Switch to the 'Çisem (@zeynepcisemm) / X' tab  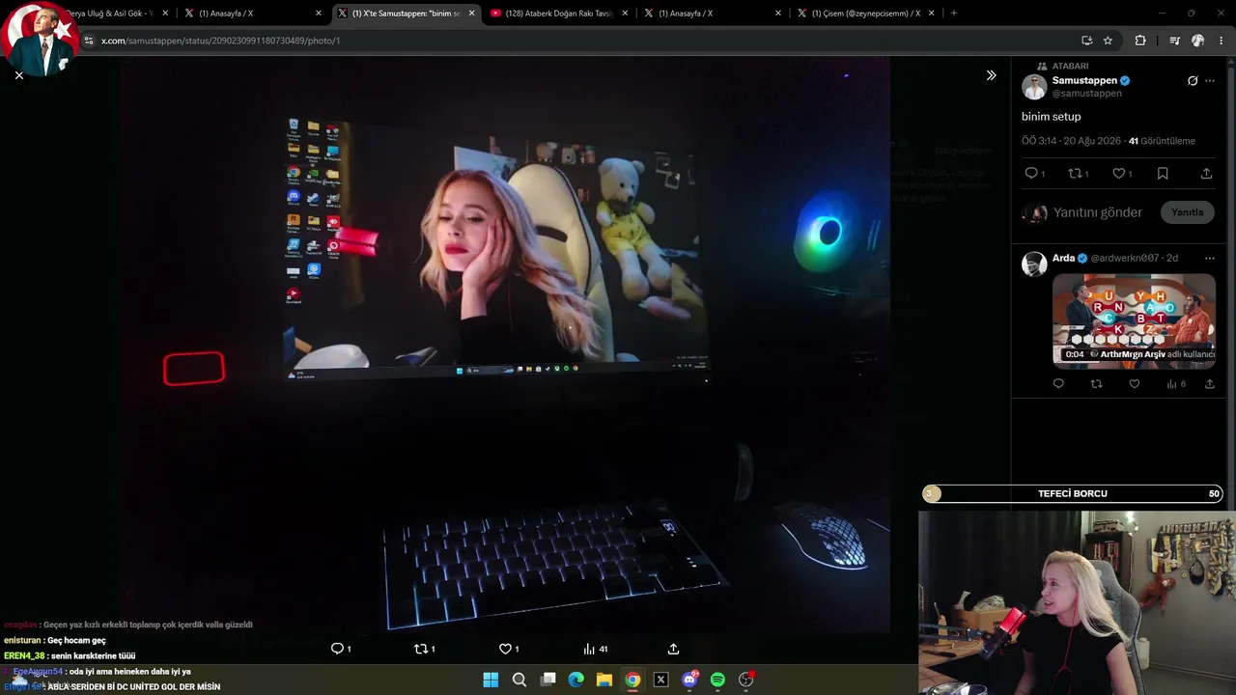tap(865, 14)
